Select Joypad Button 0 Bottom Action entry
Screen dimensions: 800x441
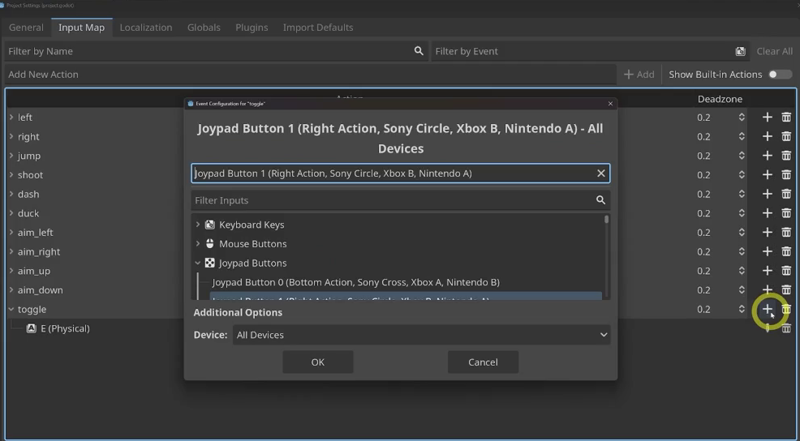pyautogui.click(x=355, y=282)
